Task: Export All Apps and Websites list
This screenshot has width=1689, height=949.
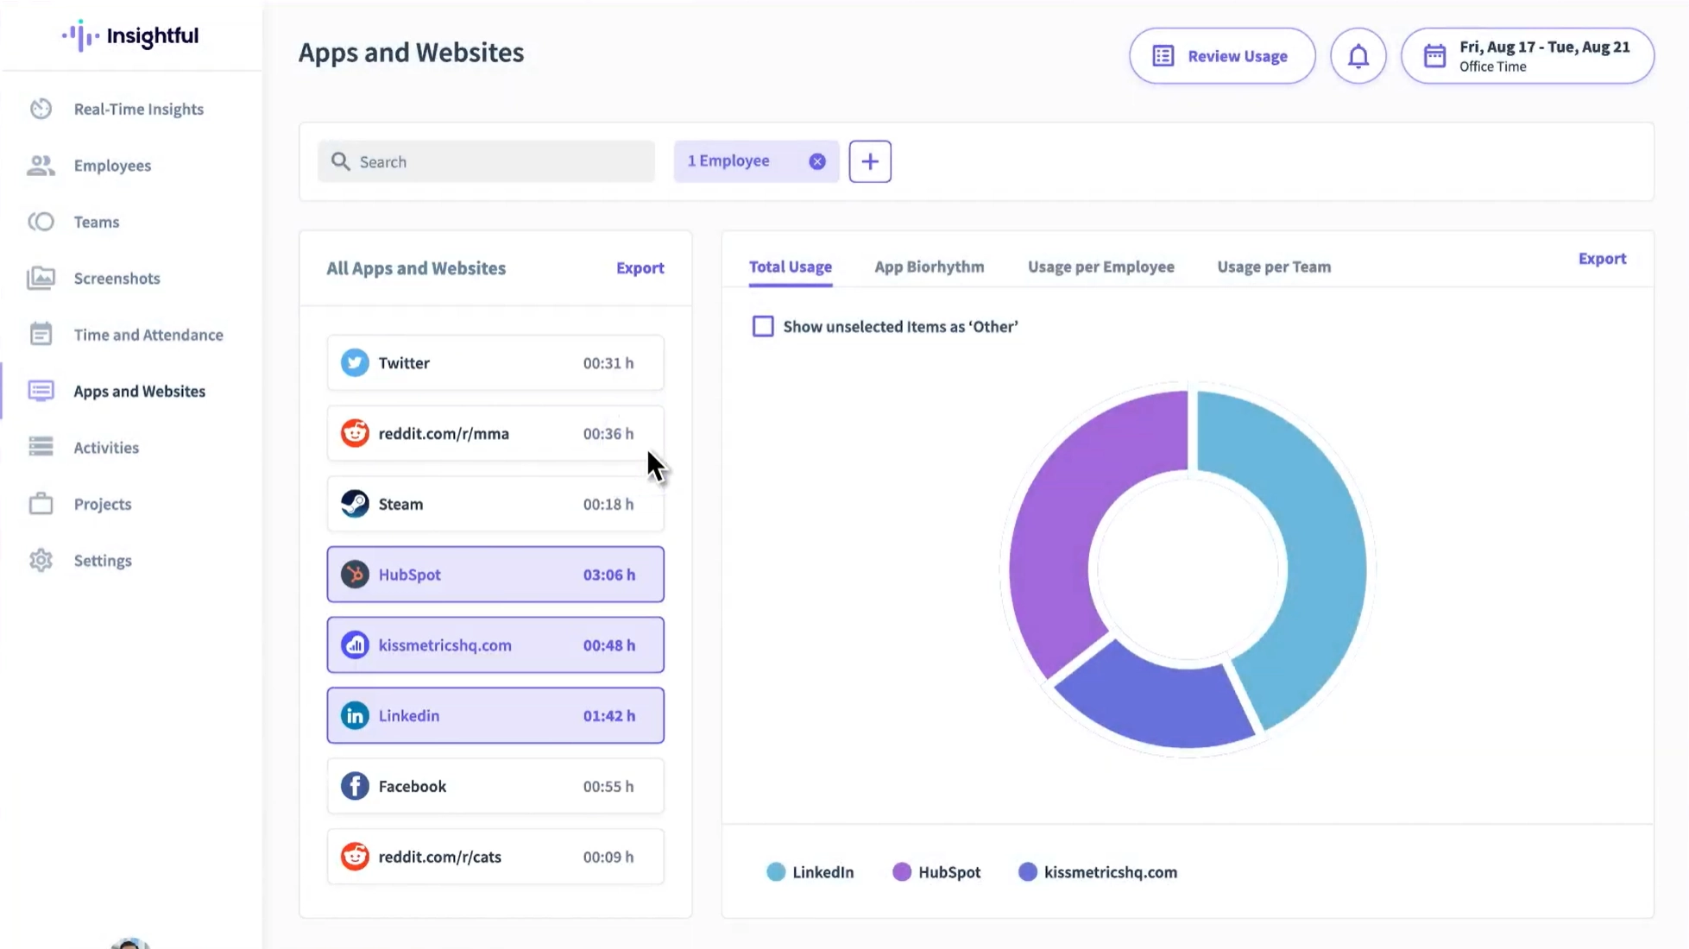Action: (x=640, y=268)
